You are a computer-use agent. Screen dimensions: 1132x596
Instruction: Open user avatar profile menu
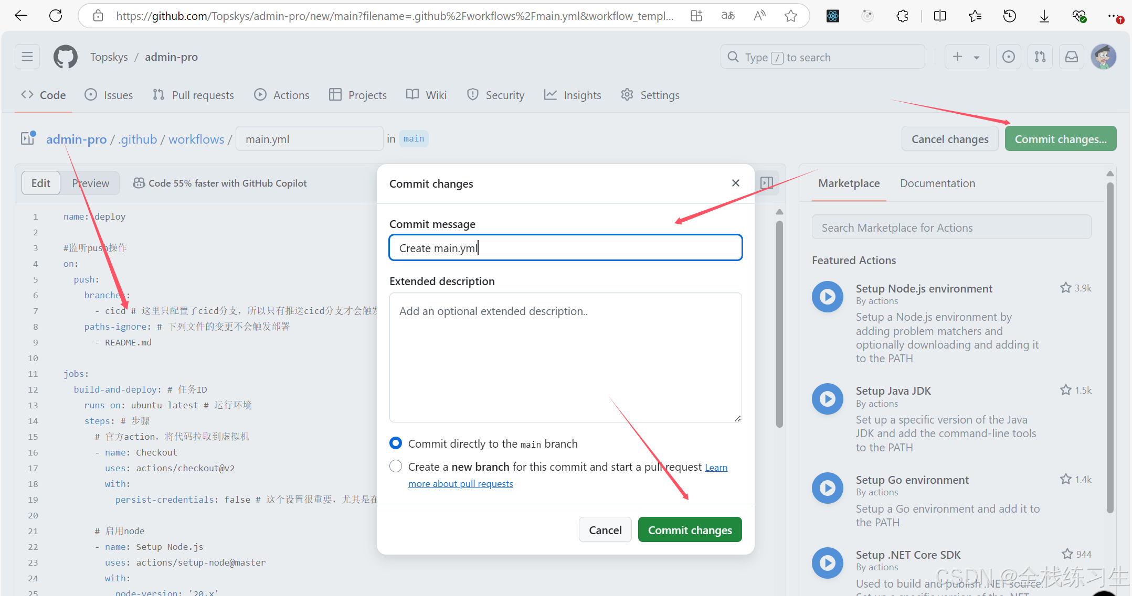coord(1103,57)
